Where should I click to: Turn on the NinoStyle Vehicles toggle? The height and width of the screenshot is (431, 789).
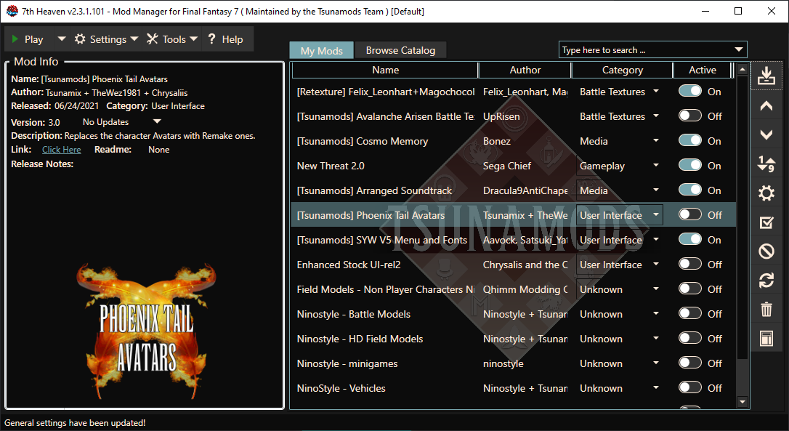[x=690, y=387]
